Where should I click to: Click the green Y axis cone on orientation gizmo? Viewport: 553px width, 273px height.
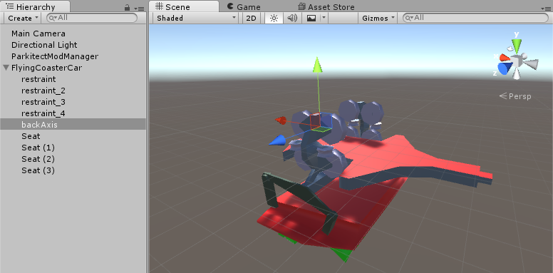pyautogui.click(x=517, y=46)
